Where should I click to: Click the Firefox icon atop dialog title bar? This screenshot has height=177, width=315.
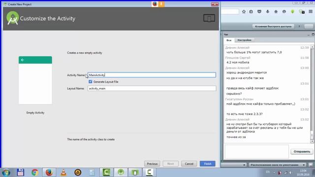155,4
